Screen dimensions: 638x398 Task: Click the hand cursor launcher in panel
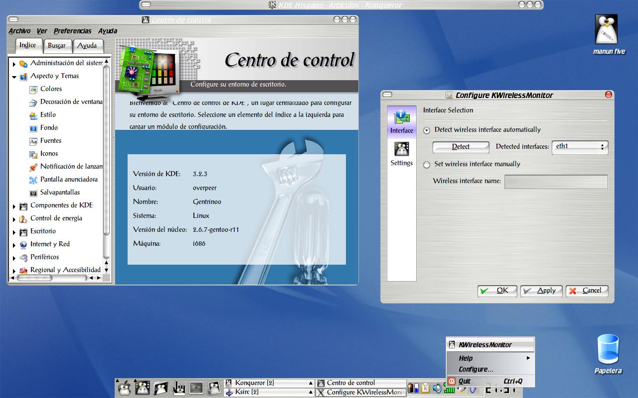coord(178,388)
